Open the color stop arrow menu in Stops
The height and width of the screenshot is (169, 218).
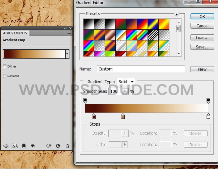(x=125, y=145)
